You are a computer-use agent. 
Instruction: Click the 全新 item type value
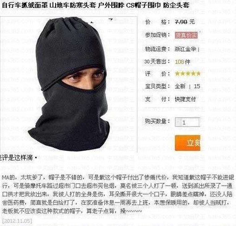[x=180, y=86]
